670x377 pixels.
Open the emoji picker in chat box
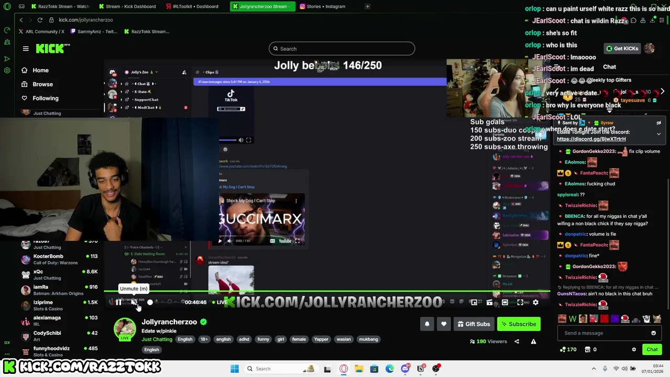(653, 333)
